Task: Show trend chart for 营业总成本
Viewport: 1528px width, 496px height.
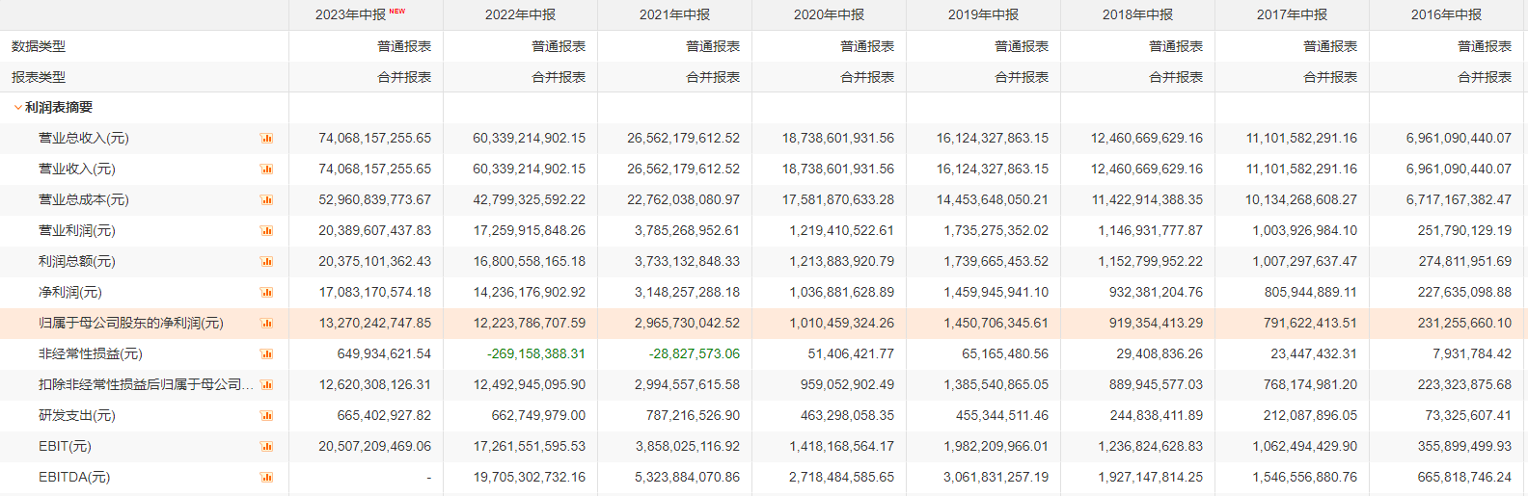Action: [267, 200]
